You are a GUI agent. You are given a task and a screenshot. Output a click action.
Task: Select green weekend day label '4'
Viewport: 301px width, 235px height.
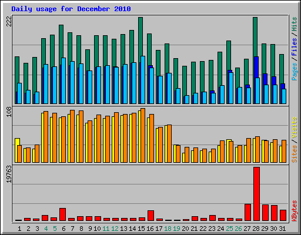(46, 229)
